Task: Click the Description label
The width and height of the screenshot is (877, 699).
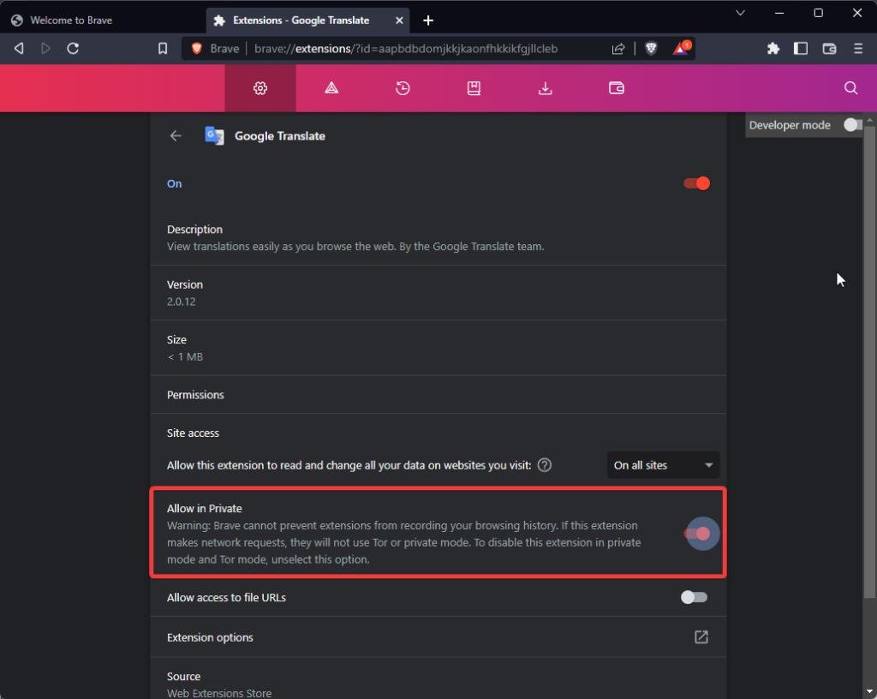Action: [194, 230]
